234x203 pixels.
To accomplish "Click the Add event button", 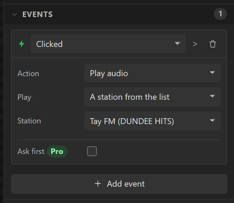I will pos(119,184).
